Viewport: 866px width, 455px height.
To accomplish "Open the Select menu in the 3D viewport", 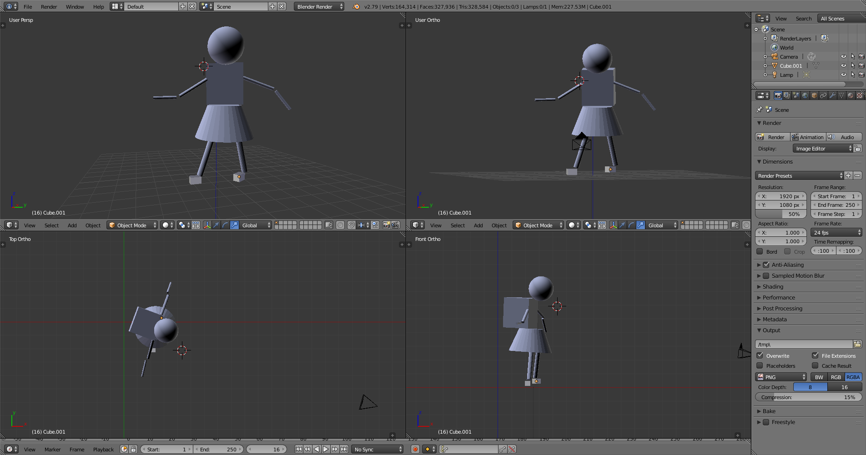I will coord(51,225).
